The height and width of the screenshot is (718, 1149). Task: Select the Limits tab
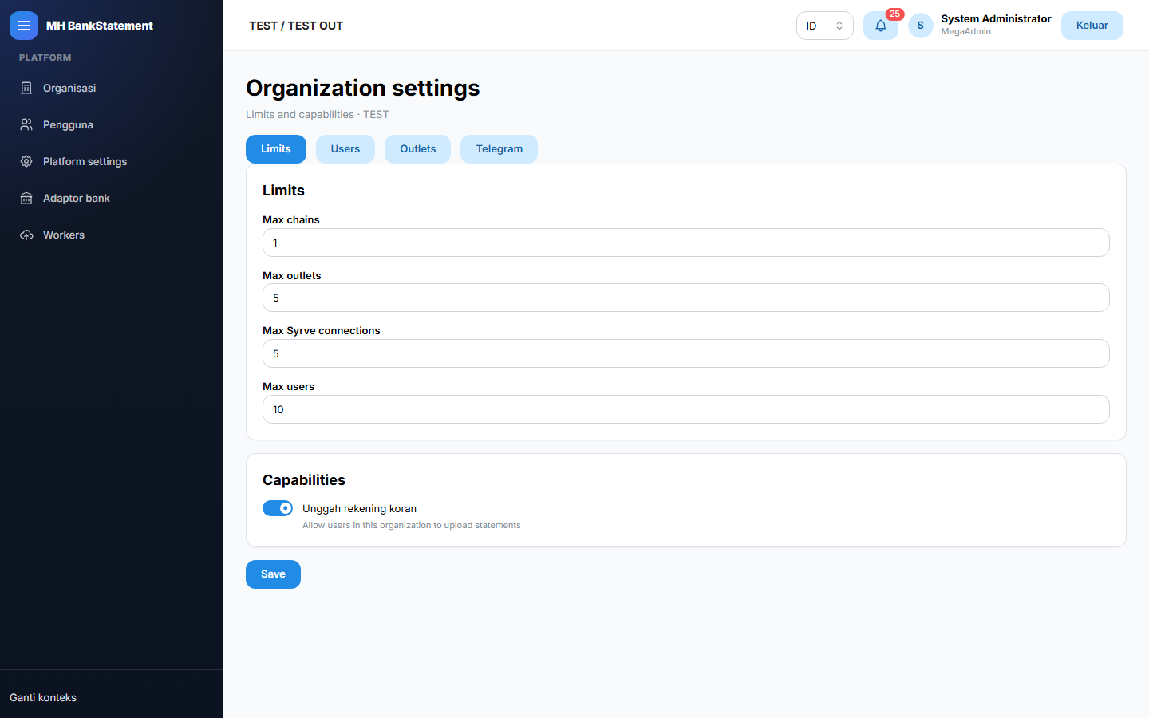(276, 149)
